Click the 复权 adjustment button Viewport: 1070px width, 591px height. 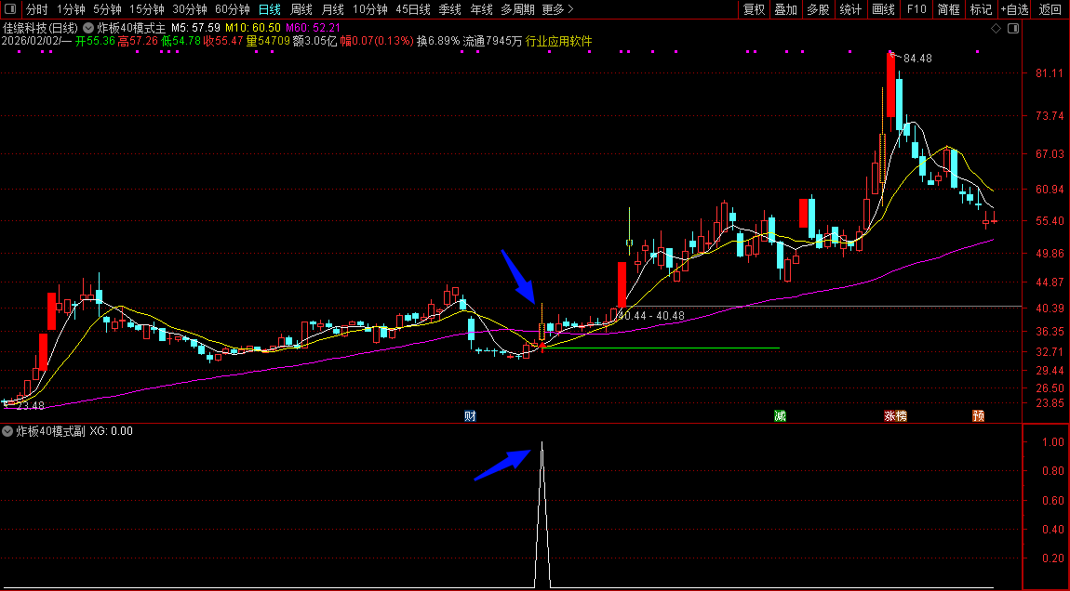click(754, 9)
